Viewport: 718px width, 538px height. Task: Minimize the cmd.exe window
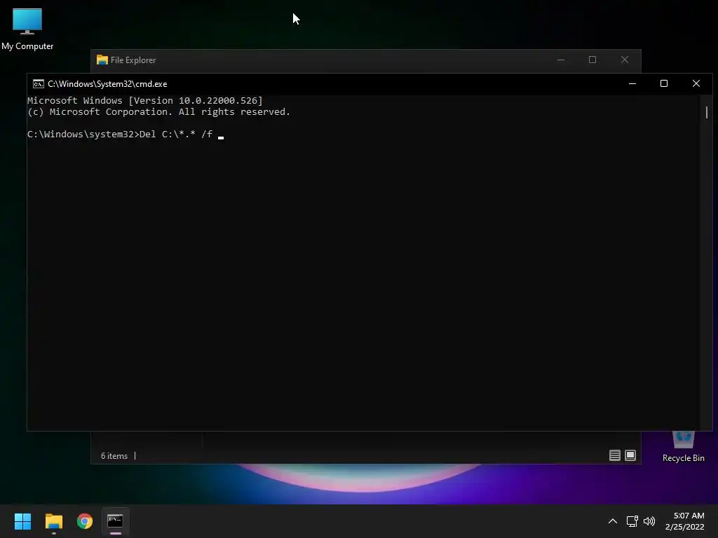point(632,84)
